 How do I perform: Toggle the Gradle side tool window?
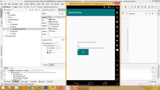pyautogui.click(x=159, y=13)
